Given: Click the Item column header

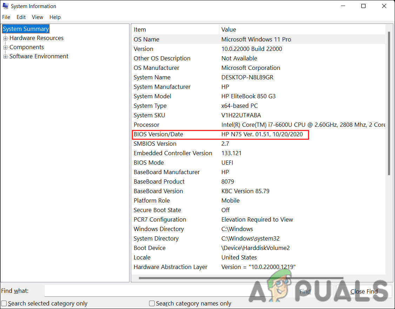Looking at the screenshot, I should pos(174,29).
